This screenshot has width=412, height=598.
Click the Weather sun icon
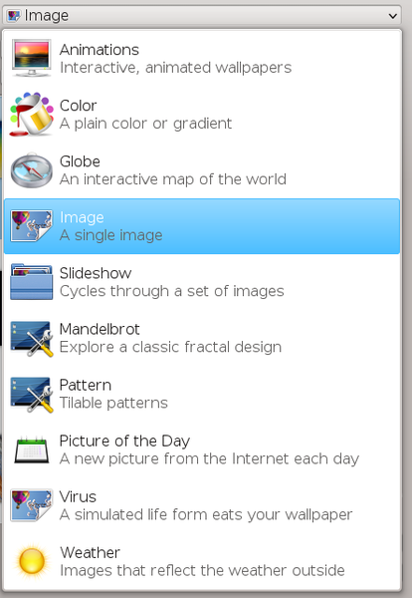[x=32, y=561]
